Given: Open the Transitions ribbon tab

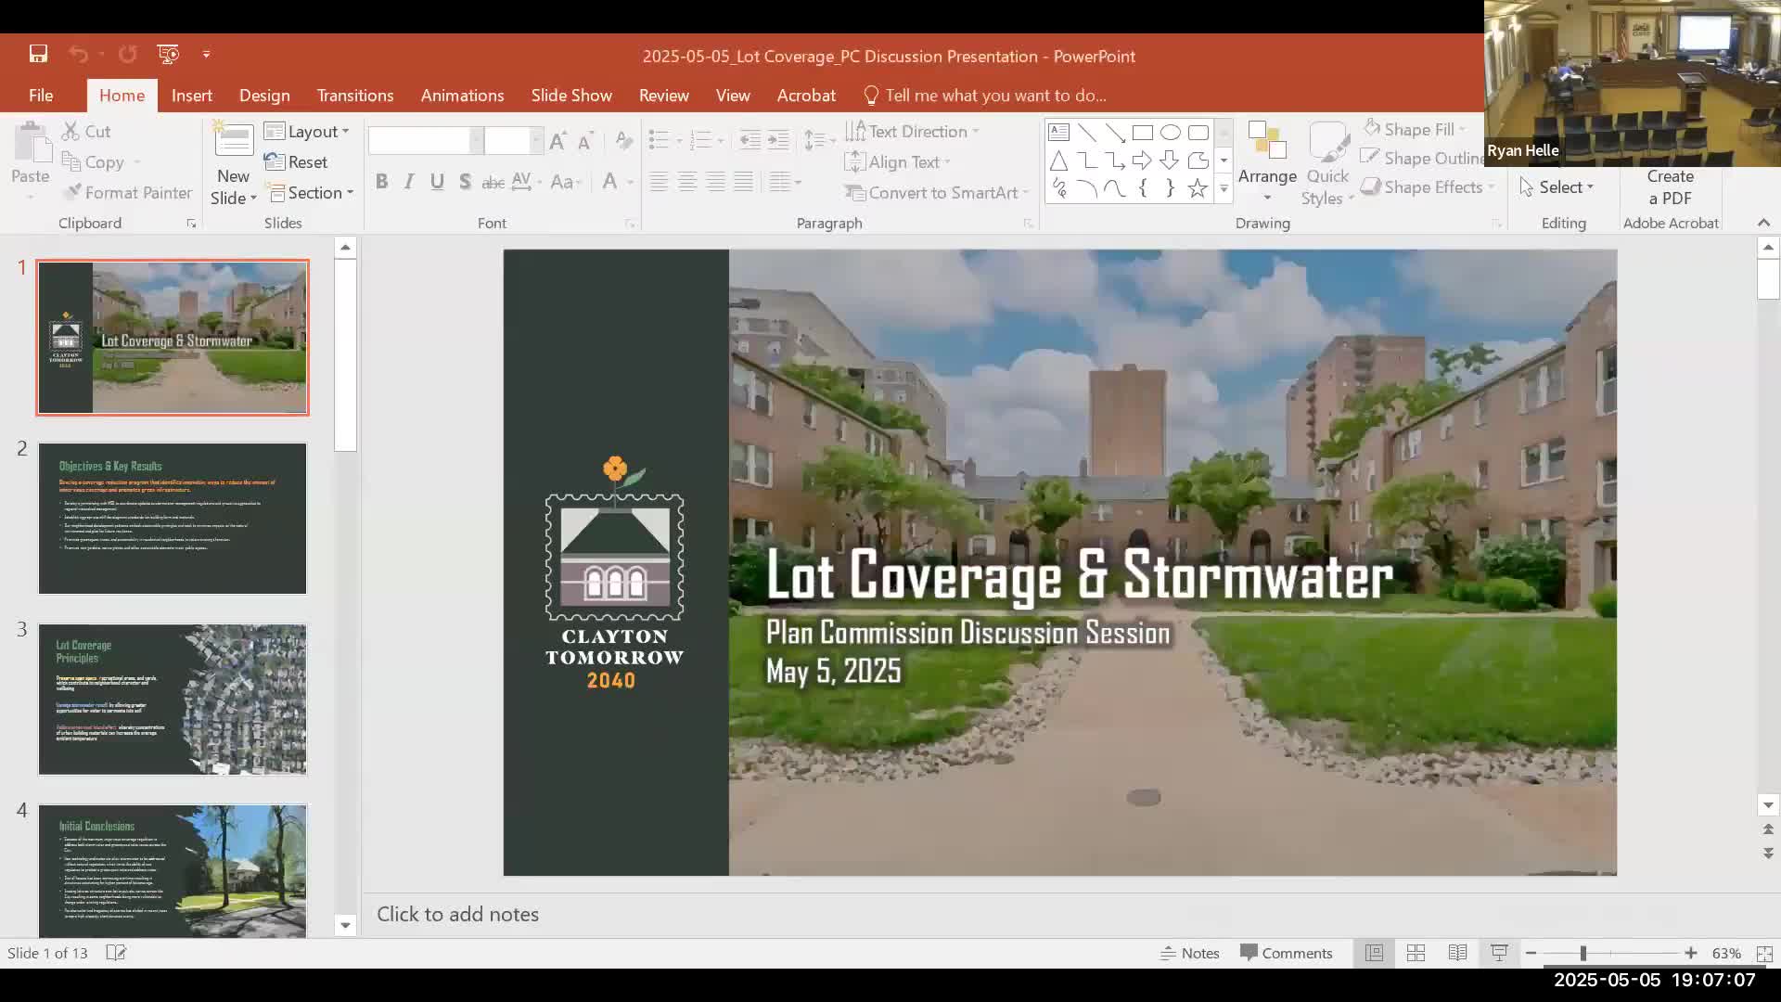Looking at the screenshot, I should point(354,96).
